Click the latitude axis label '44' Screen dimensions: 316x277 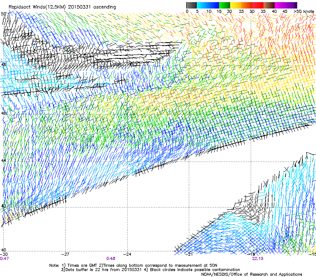3,161
